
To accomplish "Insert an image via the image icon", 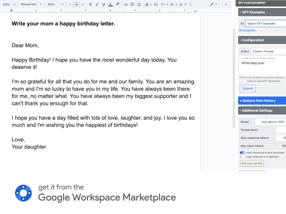I will (139, 4).
